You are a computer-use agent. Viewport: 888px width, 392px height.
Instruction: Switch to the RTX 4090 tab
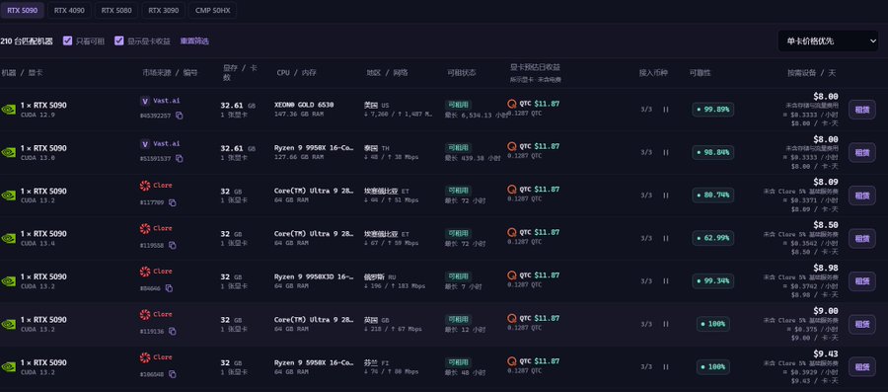69,10
